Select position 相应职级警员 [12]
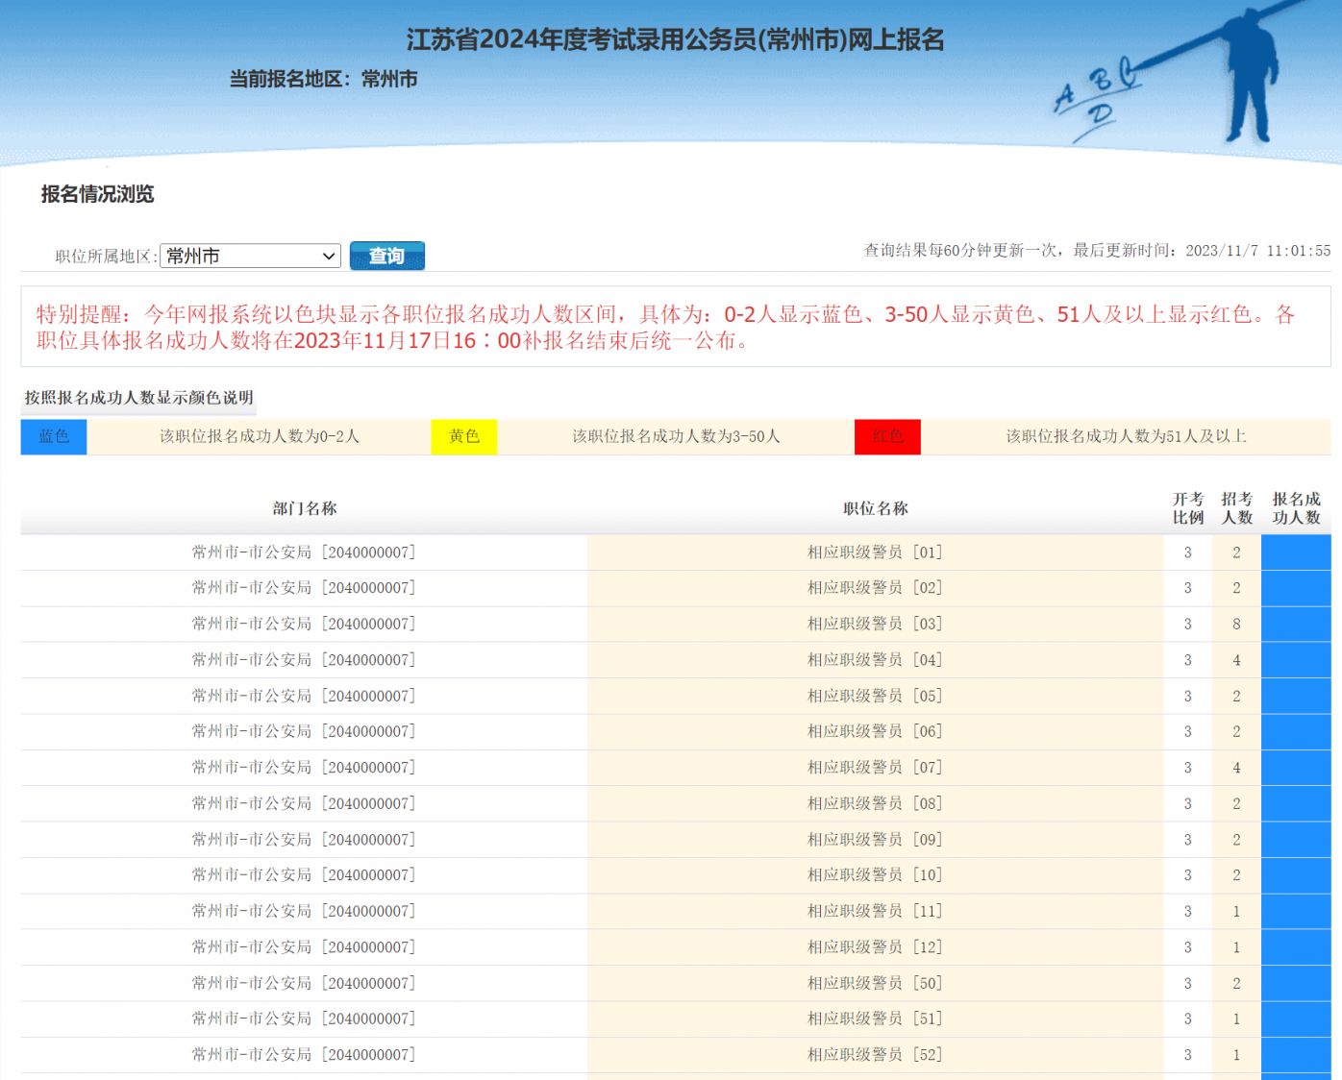Screen dimensions: 1342x1080 (876, 947)
